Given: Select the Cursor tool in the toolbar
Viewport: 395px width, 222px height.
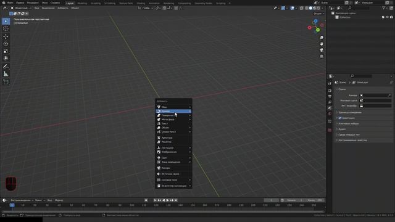Looking at the screenshot, I should (x=6, y=28).
